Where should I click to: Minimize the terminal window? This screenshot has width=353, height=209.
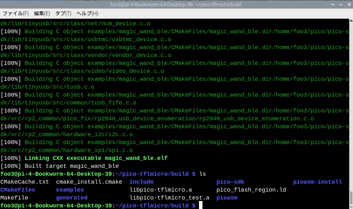tap(332, 4)
